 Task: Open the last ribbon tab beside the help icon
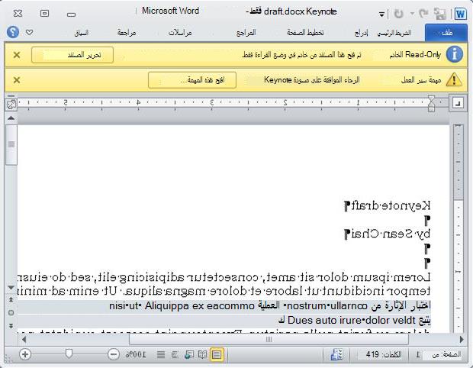coord(81,33)
